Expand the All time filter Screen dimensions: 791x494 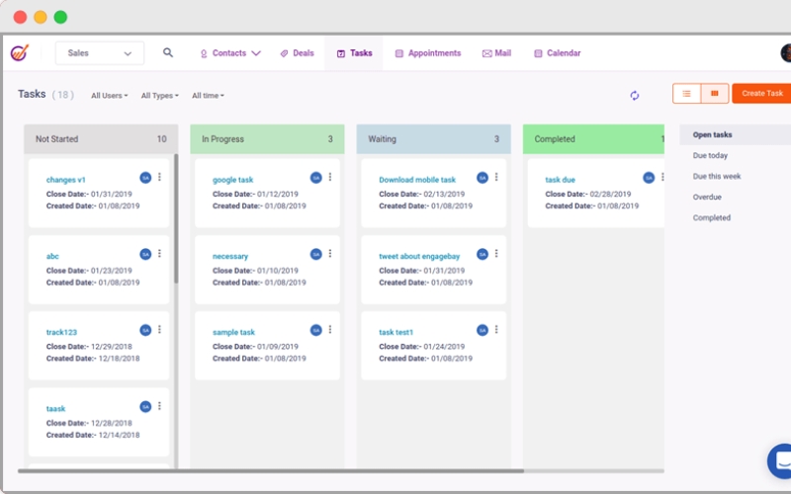208,96
